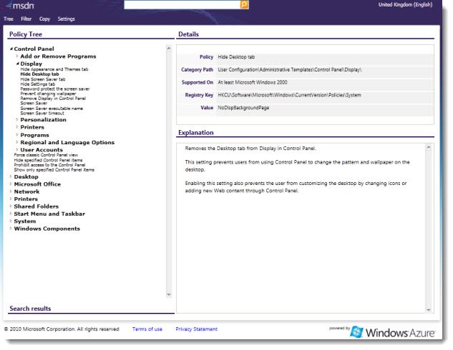Click the top-level Printers label

coord(26,199)
